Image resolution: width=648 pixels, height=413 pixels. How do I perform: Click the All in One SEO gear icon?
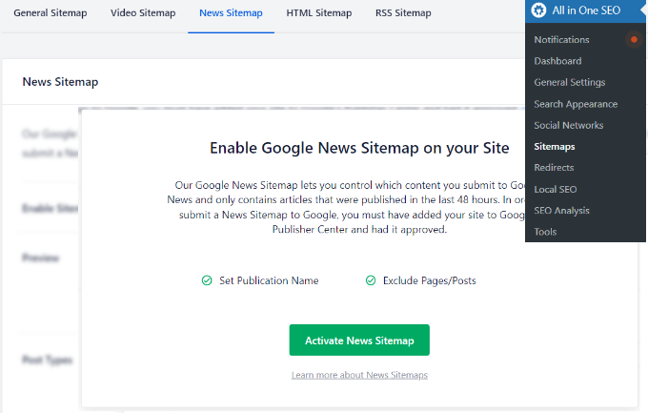click(539, 11)
